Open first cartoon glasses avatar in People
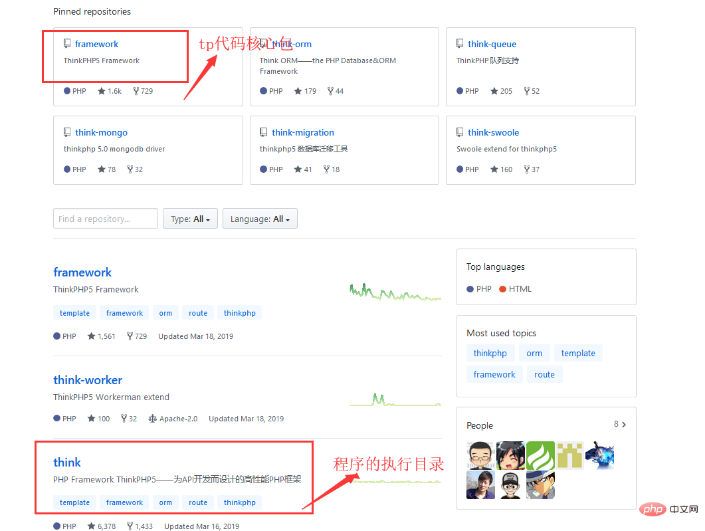 point(480,455)
